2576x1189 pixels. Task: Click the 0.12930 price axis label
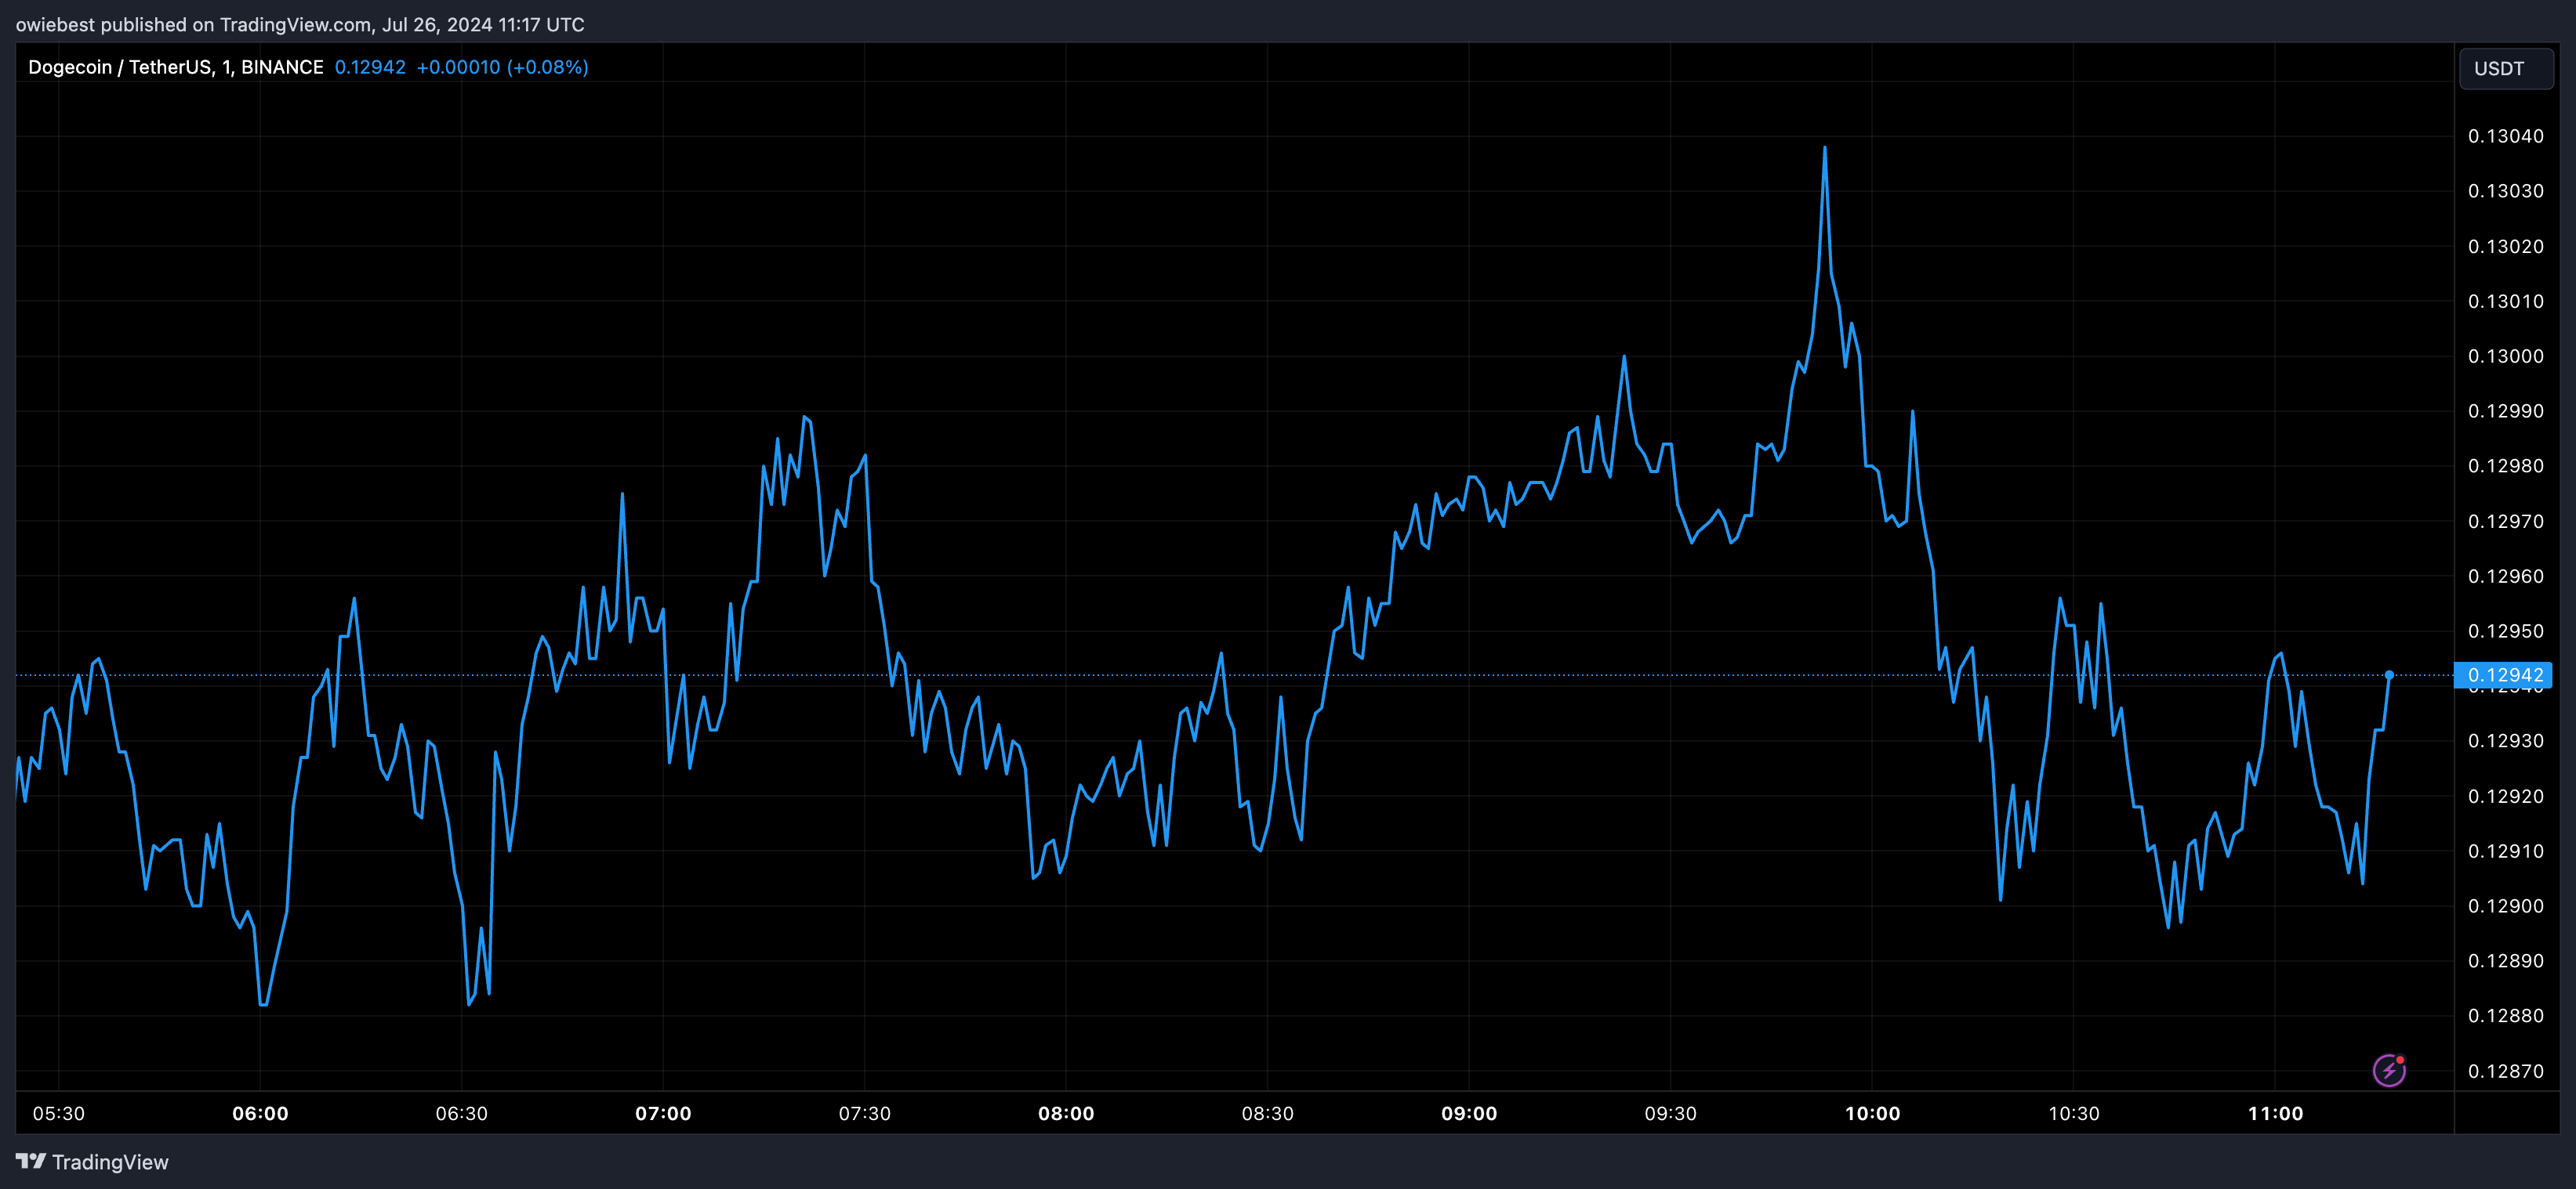click(2506, 740)
